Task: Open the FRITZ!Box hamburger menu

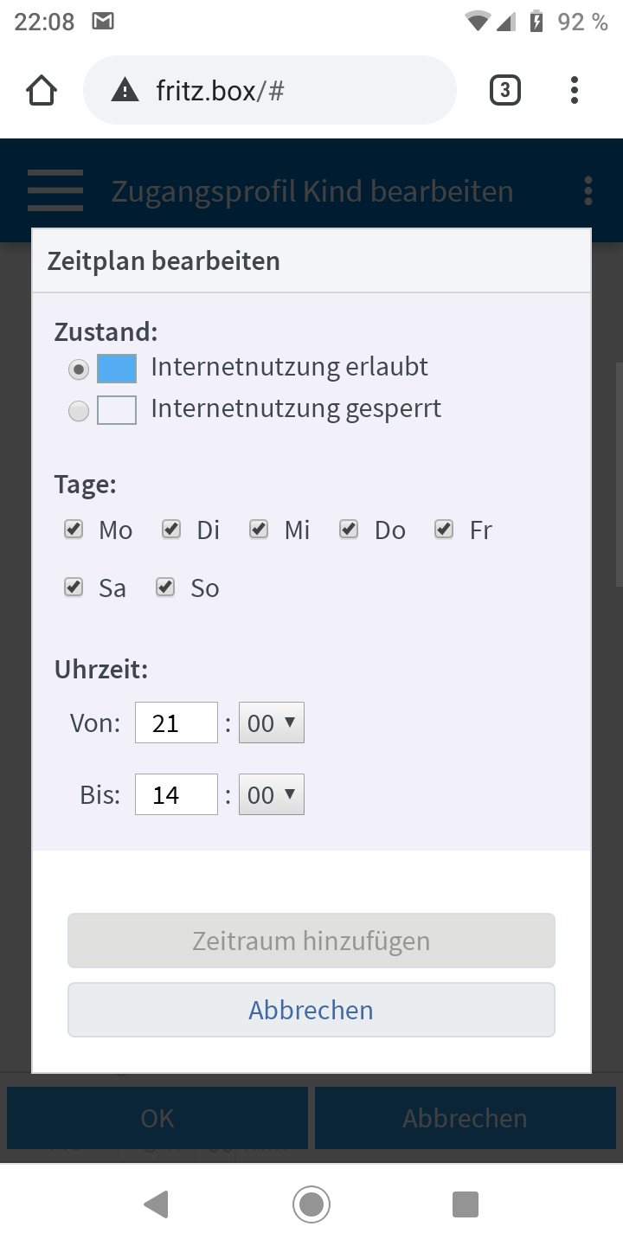Action: [55, 190]
